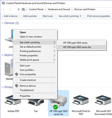Expand the Set as default printer submenu arrow
This screenshot has height=118, width=112.
coord(54,47)
